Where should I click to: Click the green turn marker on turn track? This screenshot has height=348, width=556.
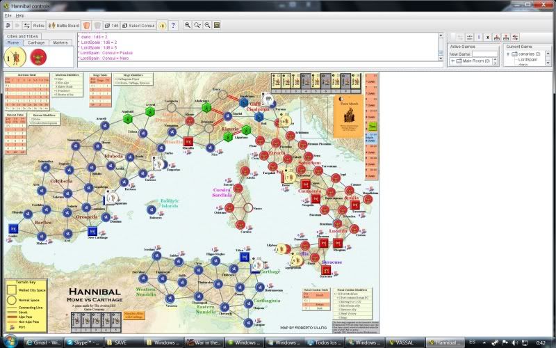pos(373,126)
